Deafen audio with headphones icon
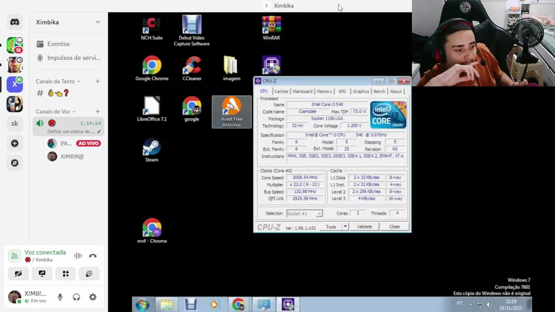The width and height of the screenshot is (555, 312). 76,297
